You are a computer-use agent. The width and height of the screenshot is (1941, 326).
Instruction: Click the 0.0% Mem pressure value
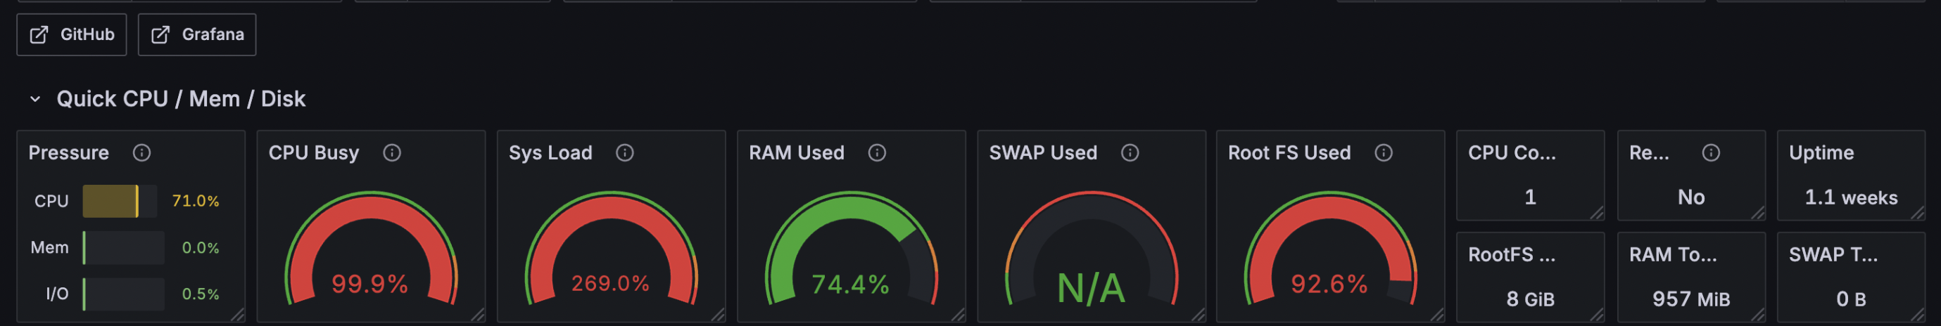click(201, 248)
